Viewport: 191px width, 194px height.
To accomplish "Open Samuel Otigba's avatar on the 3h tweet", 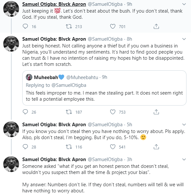I will click(x=11, y=164).
